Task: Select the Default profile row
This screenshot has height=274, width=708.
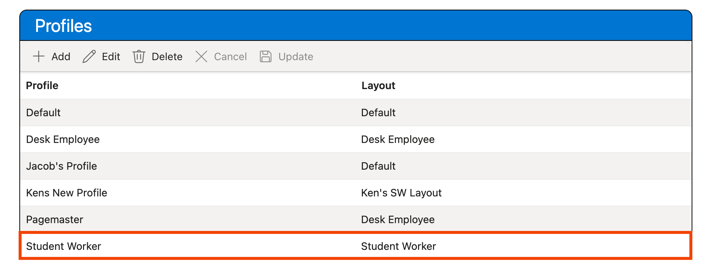Action: coord(43,112)
